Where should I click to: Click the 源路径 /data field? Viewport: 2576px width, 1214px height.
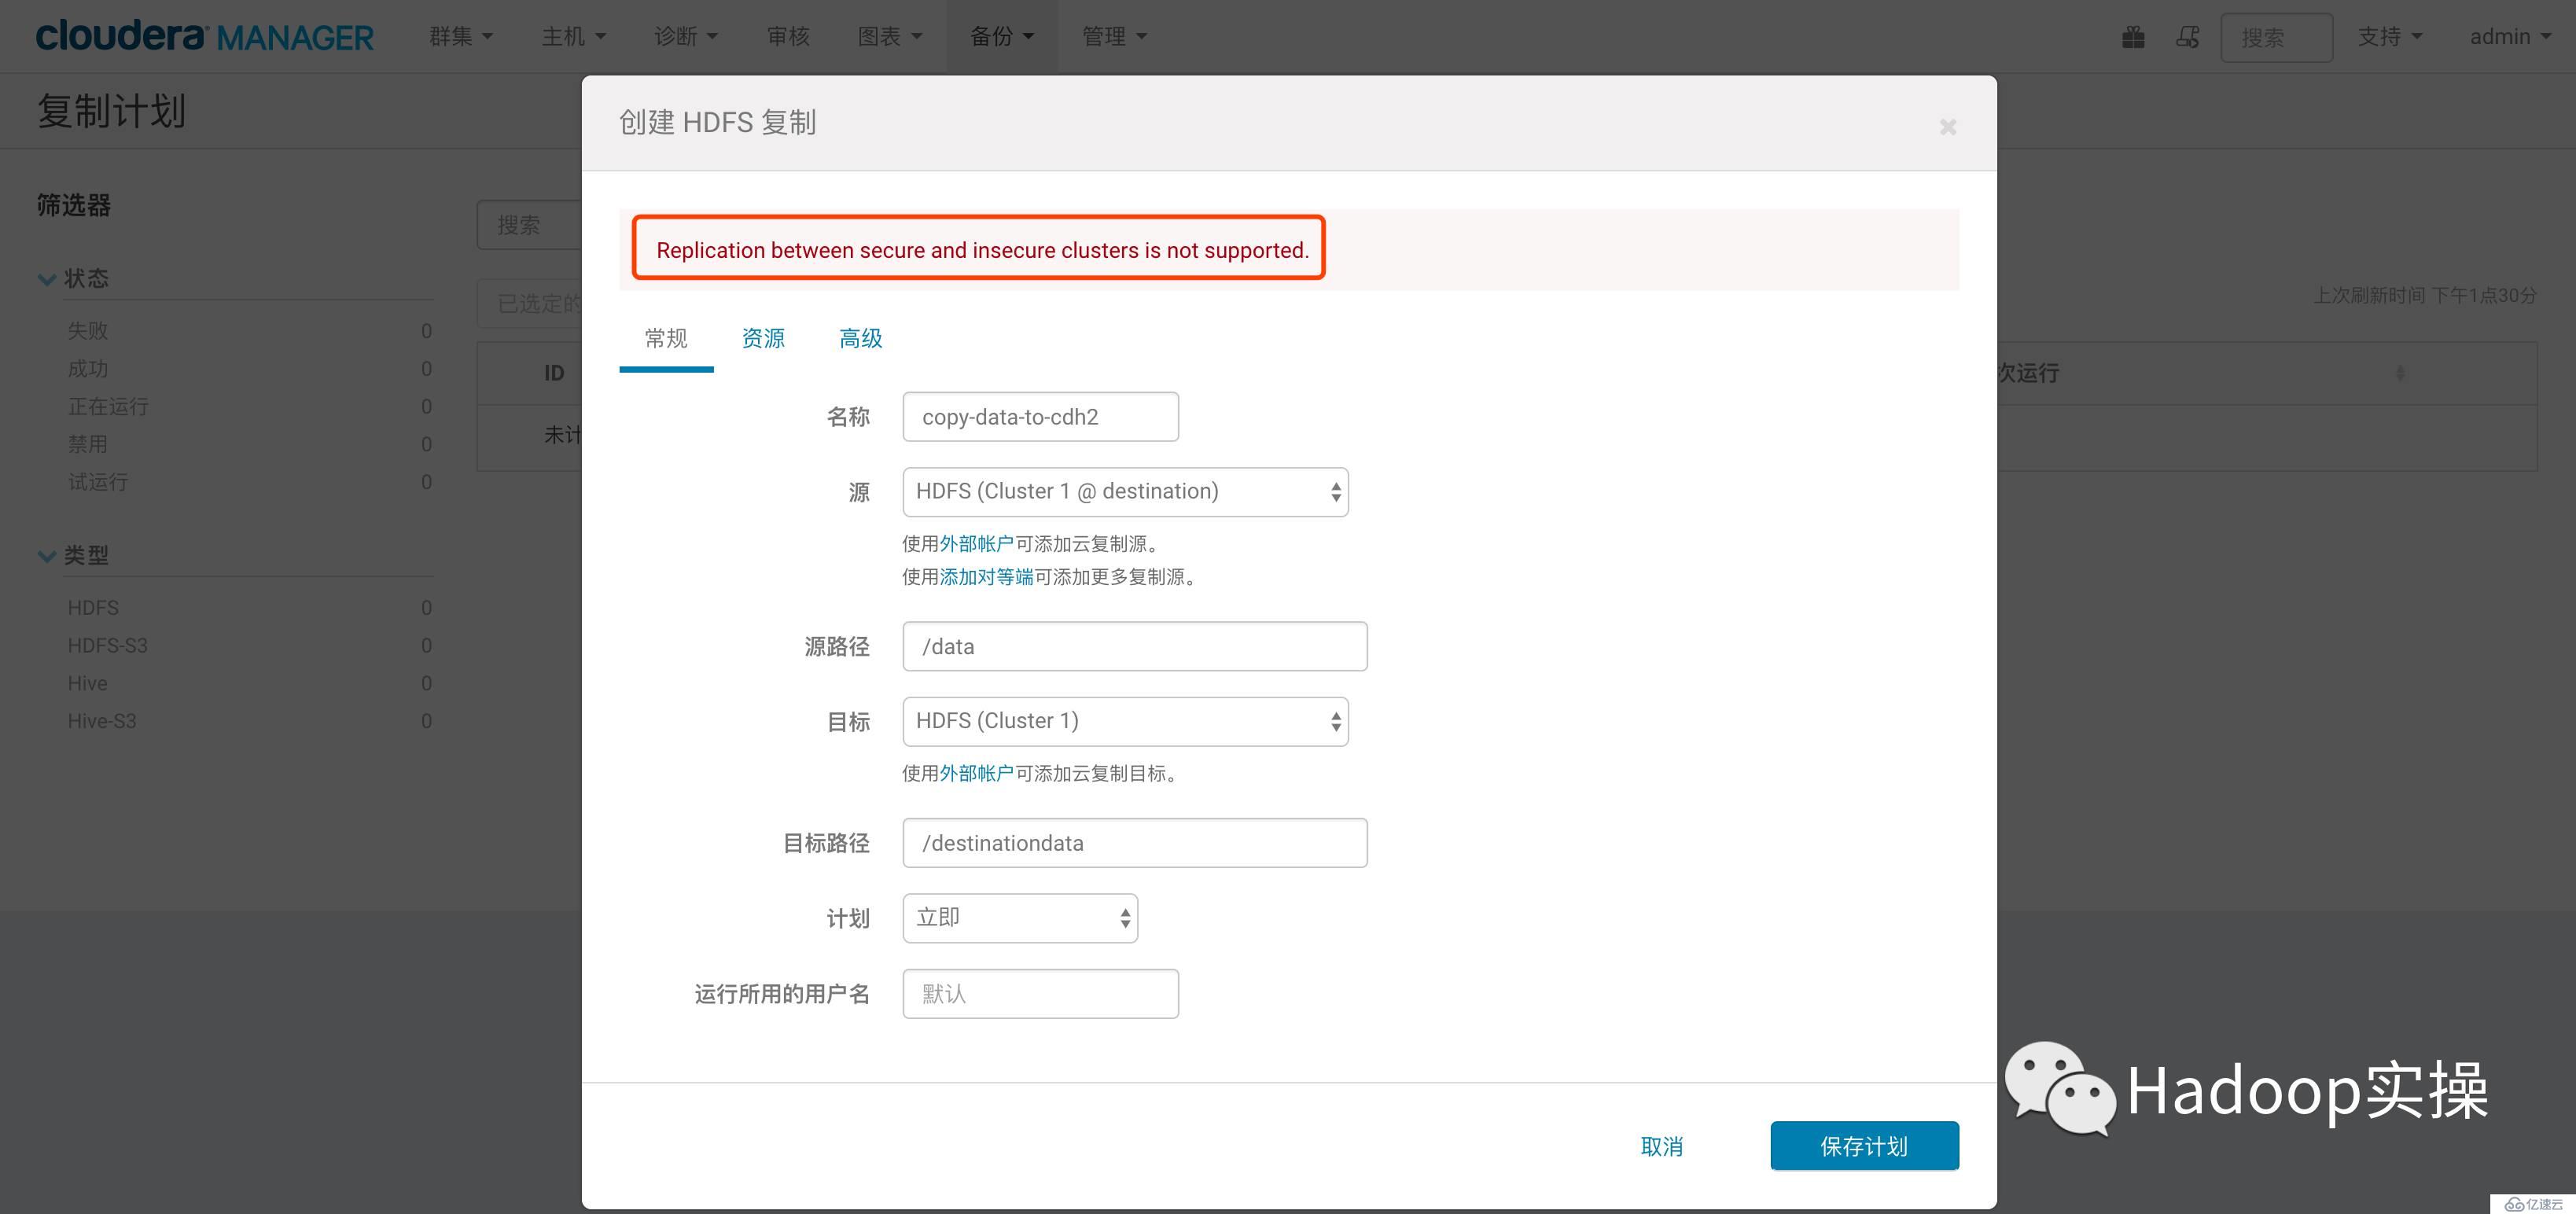point(1134,646)
